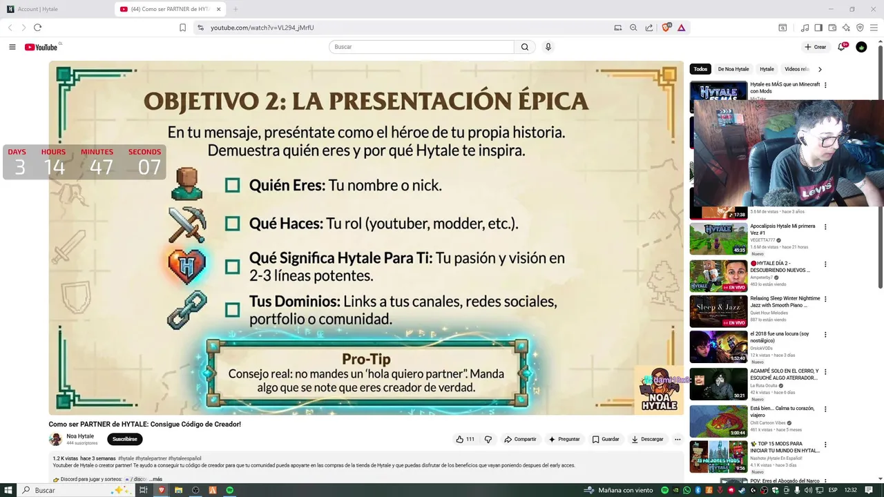Open options for 'HYTALE DÍA 2' video

pyautogui.click(x=825, y=264)
